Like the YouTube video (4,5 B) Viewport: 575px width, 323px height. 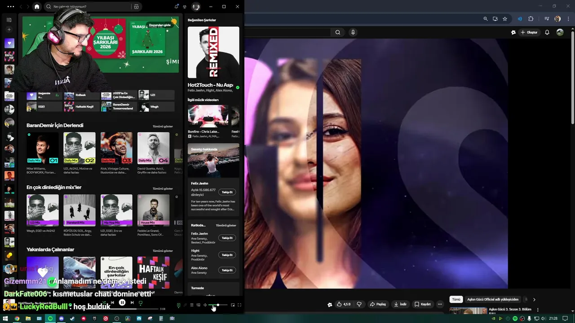(344, 304)
